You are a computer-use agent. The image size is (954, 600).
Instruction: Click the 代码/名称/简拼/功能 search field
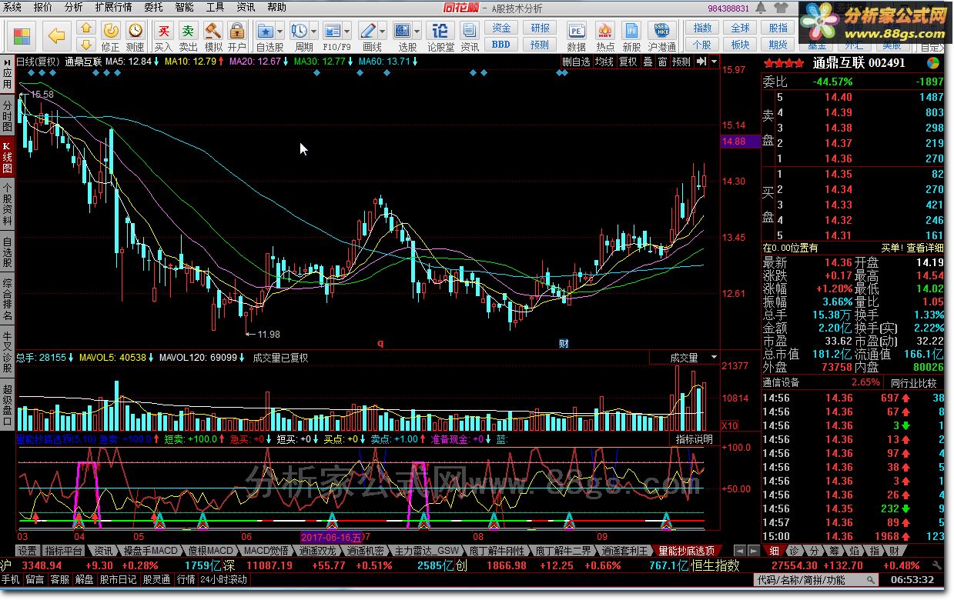click(x=817, y=580)
